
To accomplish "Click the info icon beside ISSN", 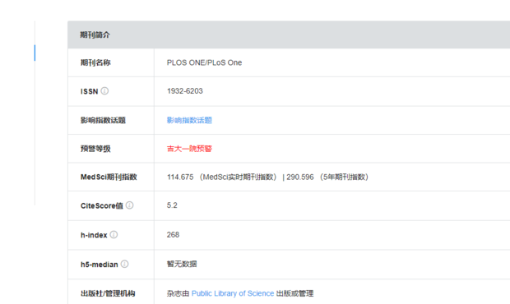I will click(104, 91).
